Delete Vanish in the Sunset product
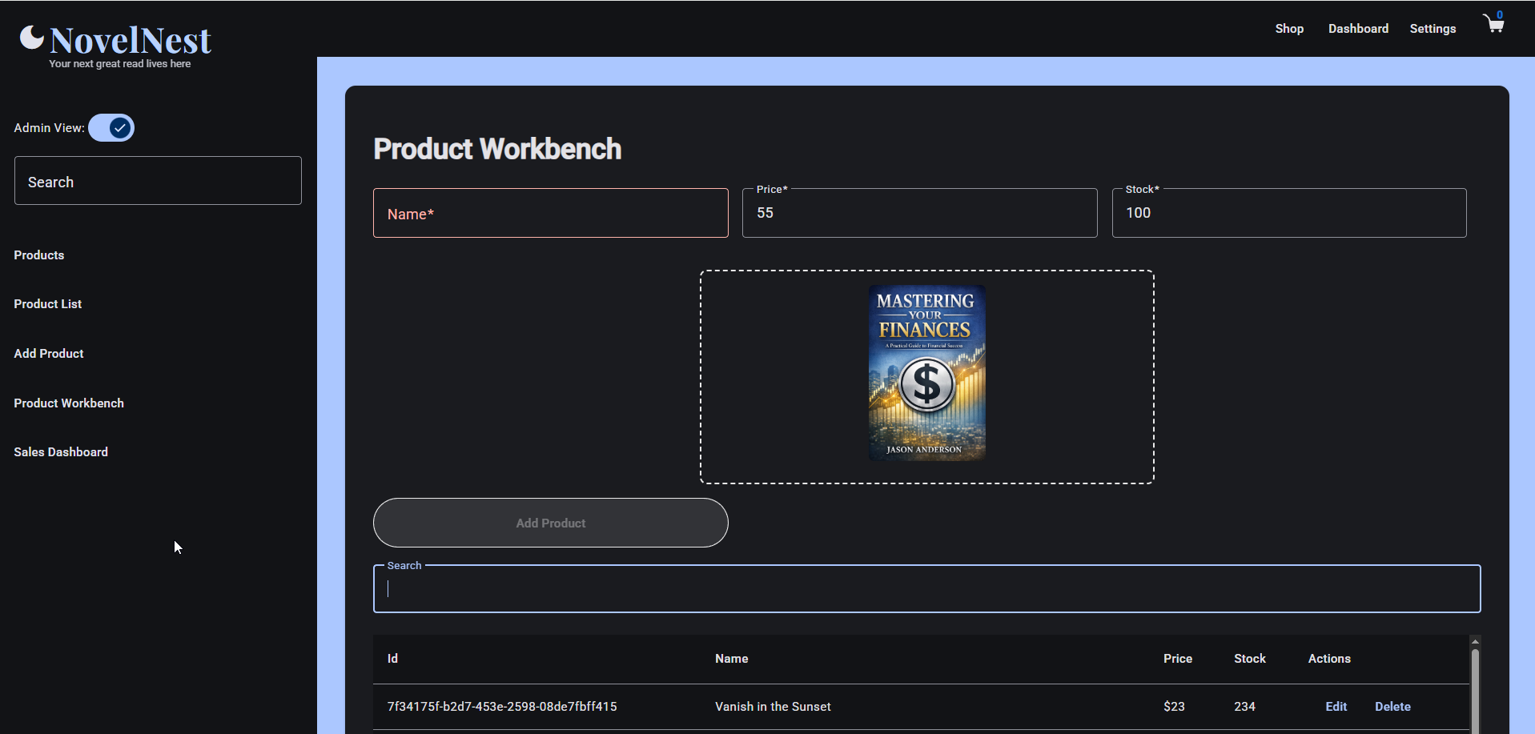Viewport: 1535px width, 734px height. click(x=1393, y=707)
